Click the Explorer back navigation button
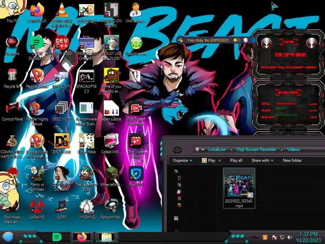This screenshot has width=325, height=244. (x=177, y=149)
